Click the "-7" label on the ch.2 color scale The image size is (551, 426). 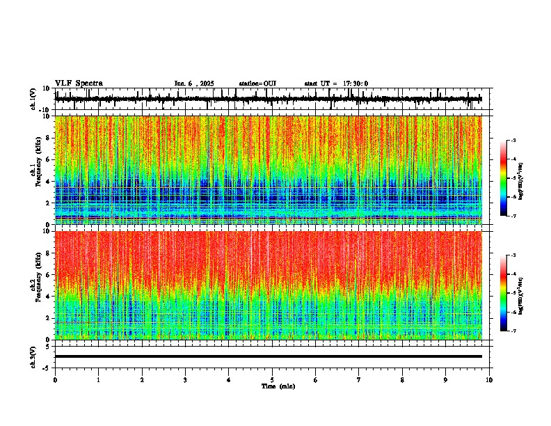tap(513, 331)
